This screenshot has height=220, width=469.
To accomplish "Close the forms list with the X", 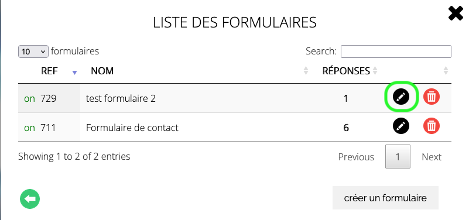I will (456, 13).
